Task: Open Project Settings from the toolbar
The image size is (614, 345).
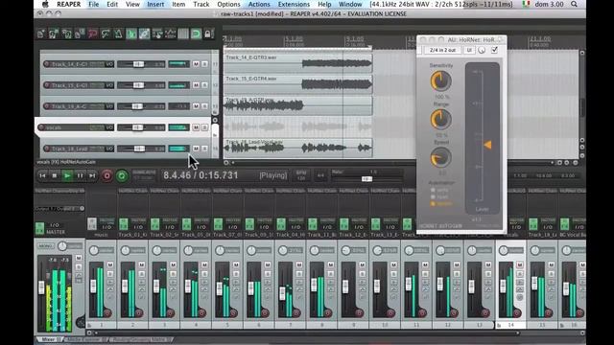Action: click(x=80, y=34)
